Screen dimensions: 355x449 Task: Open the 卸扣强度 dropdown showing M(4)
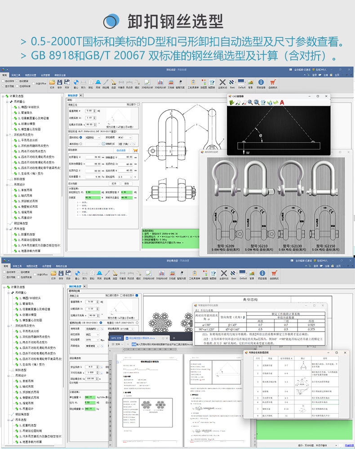click(x=125, y=137)
